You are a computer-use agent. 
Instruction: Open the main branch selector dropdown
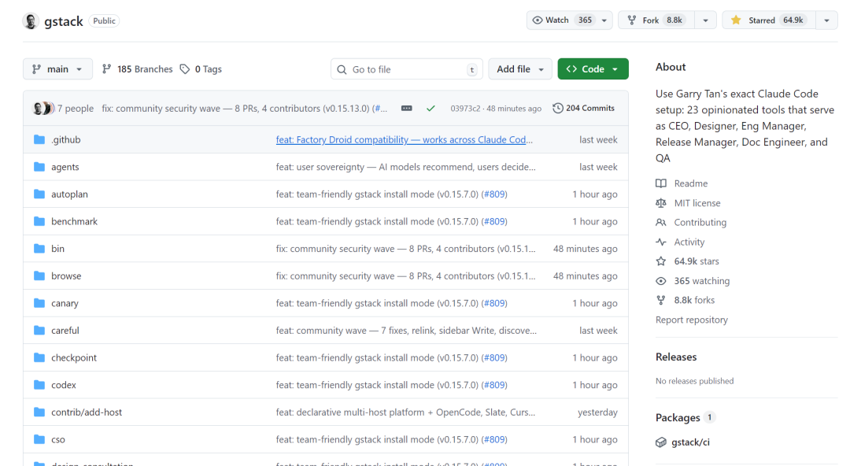point(57,69)
